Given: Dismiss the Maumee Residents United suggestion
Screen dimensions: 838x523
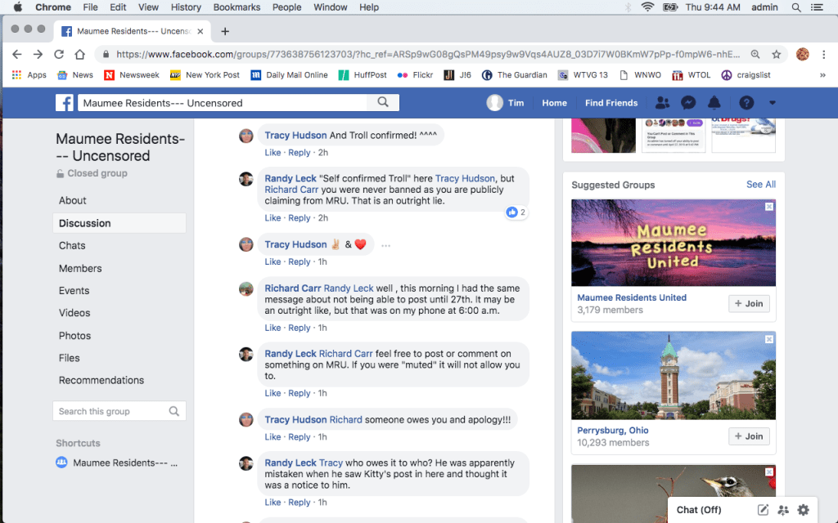Looking at the screenshot, I should coord(769,207).
